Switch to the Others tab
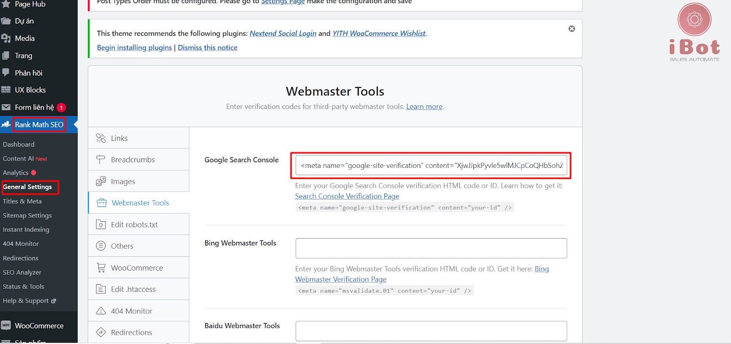This screenshot has width=731, height=344. click(x=138, y=246)
